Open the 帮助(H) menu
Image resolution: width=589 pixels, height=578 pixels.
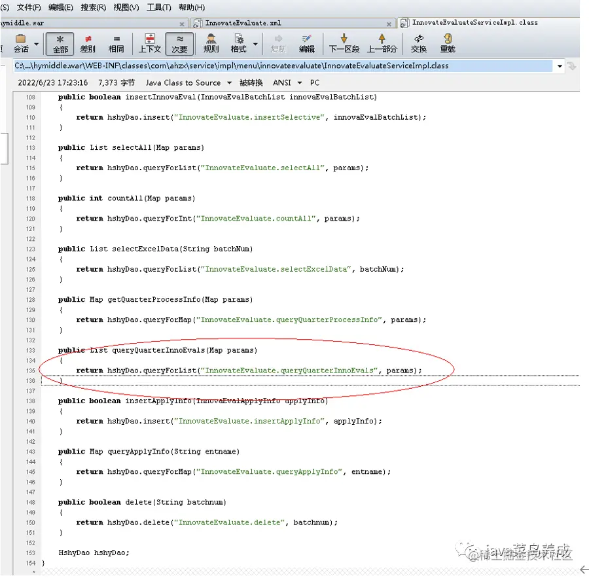[192, 7]
